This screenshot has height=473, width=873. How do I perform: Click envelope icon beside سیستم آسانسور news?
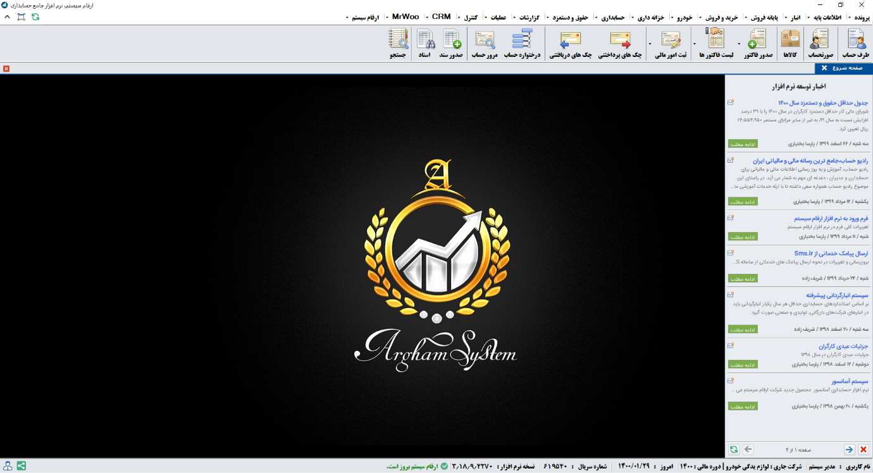click(x=731, y=381)
